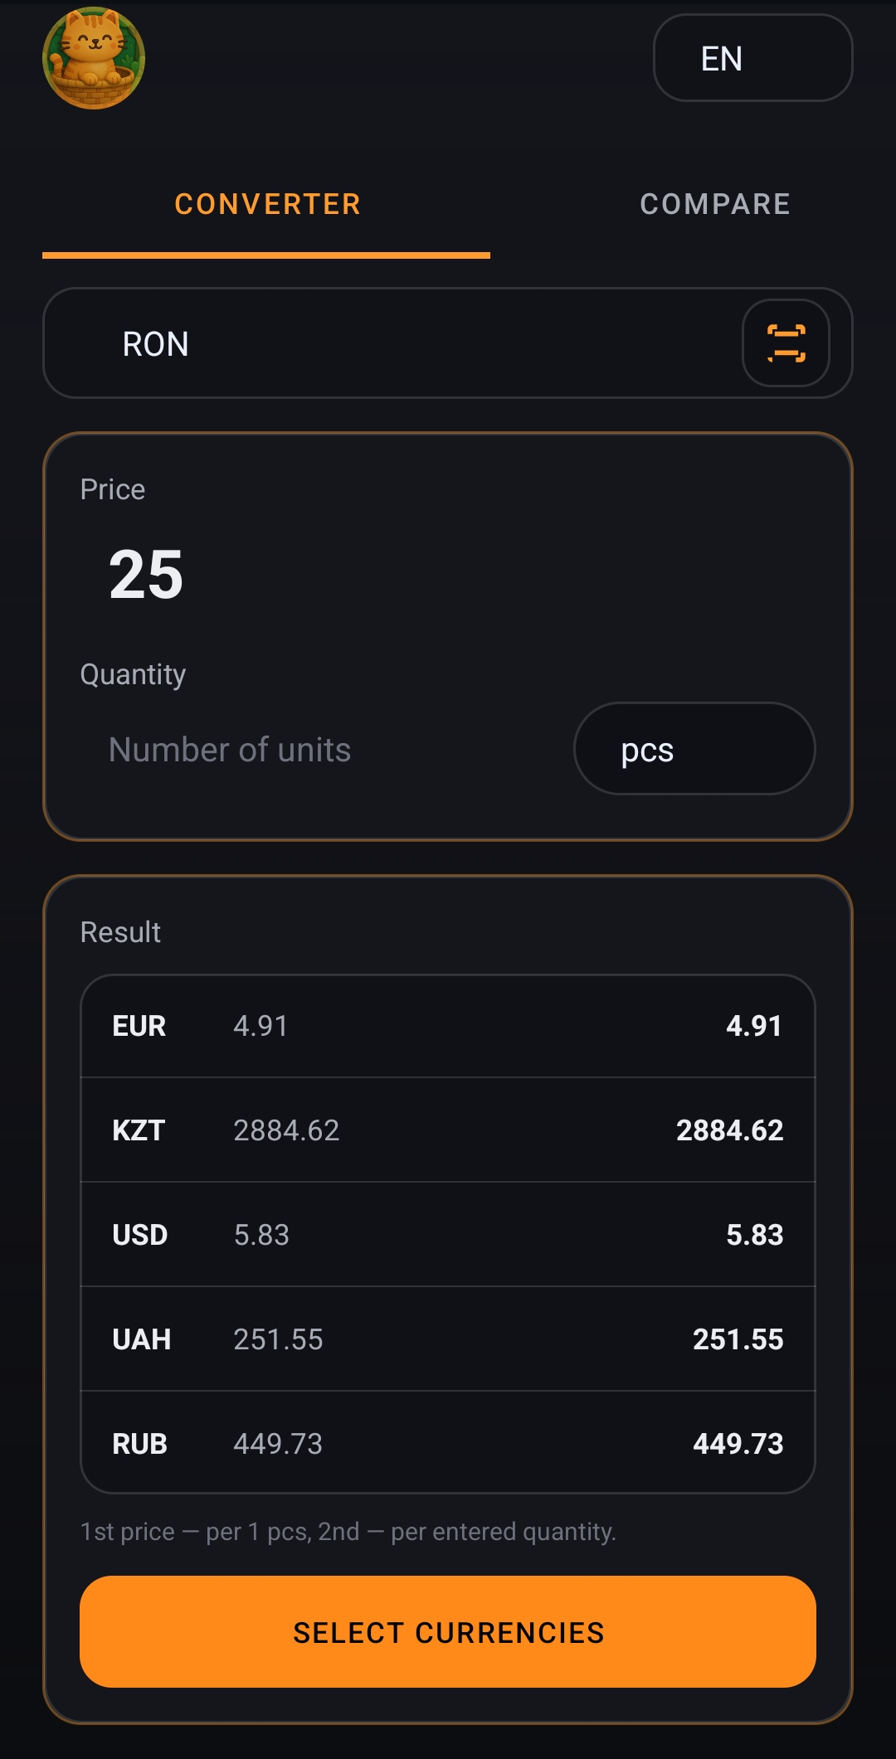Tap the EUR result row

click(x=448, y=1027)
